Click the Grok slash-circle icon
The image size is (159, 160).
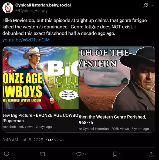tap(146, 5)
